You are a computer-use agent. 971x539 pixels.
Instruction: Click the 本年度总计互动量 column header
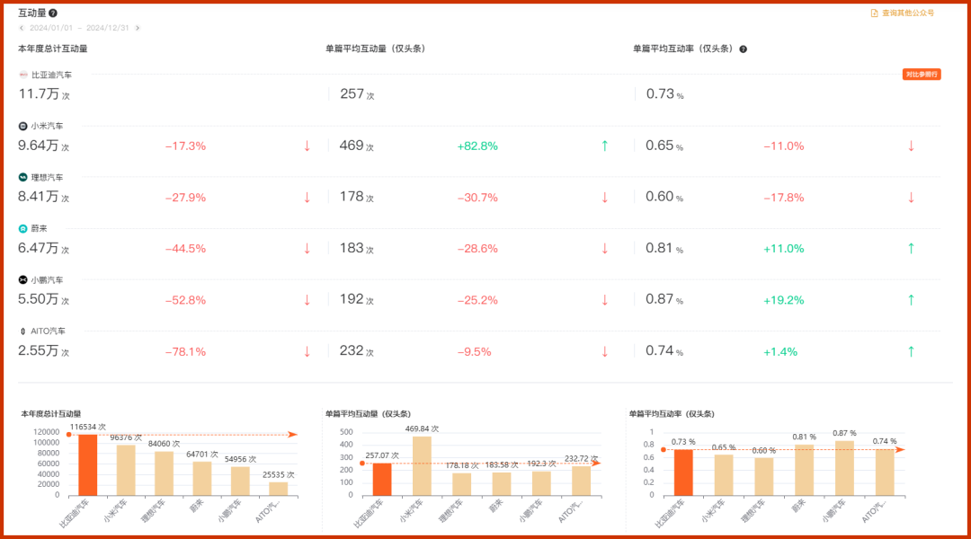53,49
